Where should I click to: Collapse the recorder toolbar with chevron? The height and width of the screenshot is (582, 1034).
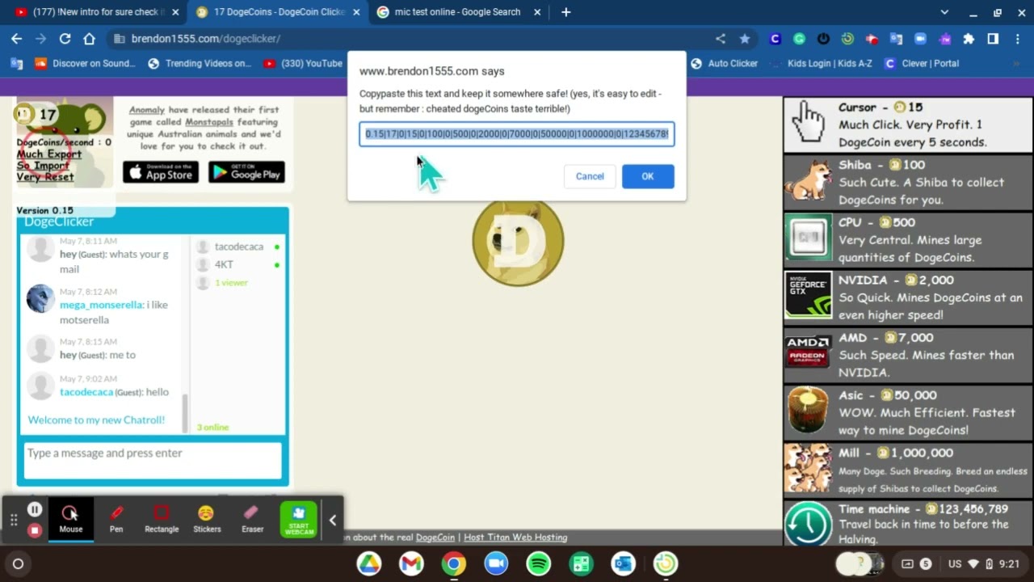[x=332, y=520]
